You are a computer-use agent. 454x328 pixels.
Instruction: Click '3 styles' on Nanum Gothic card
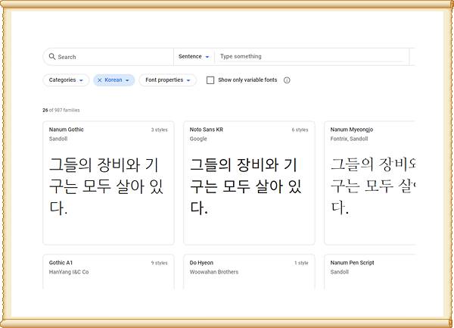(x=159, y=130)
